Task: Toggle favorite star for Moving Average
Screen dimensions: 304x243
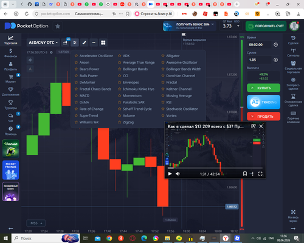Action: [x=163, y=95]
